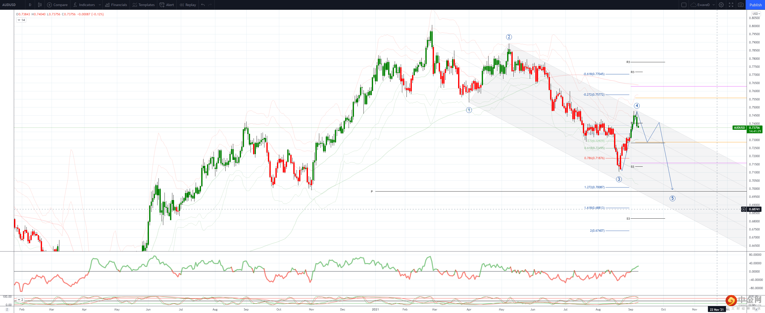Open the USD currency dropdown
The height and width of the screenshot is (313, 765).
pos(756,14)
